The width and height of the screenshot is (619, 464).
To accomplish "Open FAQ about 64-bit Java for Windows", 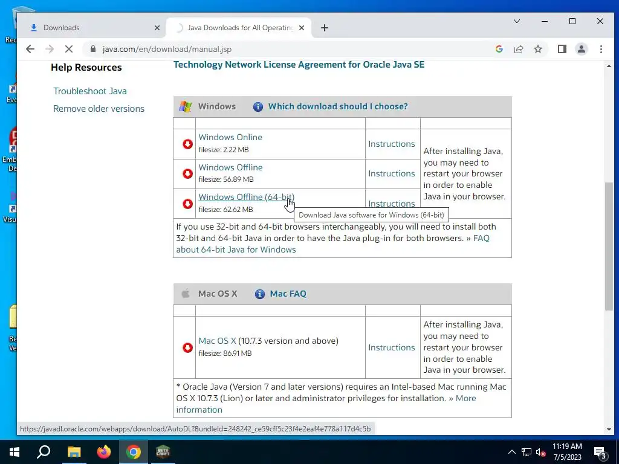I will click(x=236, y=250).
